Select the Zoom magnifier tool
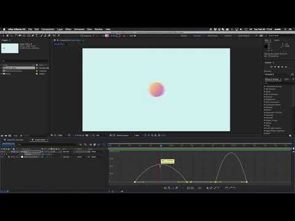Image resolution: width=295 pixels, height=221 pixels. pos(11,36)
